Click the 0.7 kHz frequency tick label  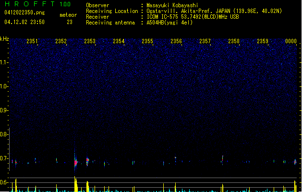(4, 158)
